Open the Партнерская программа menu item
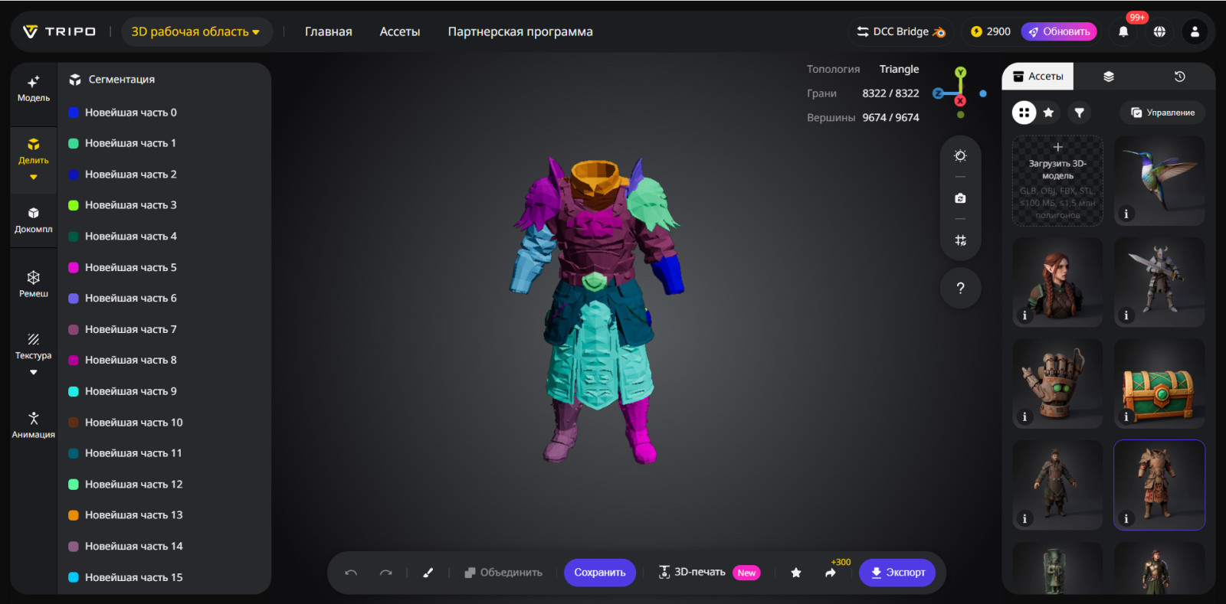 tap(520, 31)
